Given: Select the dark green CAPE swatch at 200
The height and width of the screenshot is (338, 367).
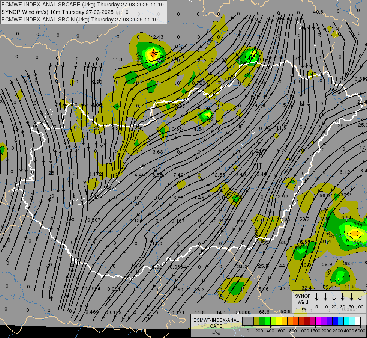Looking at the screenshot, I should click(x=262, y=321).
